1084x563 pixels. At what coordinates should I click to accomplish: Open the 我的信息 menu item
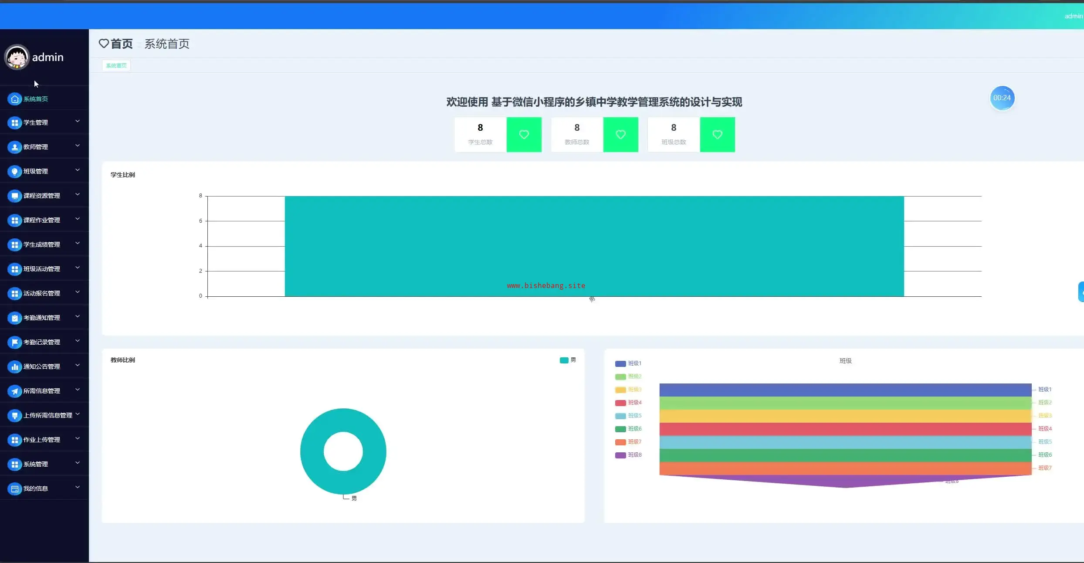coord(36,488)
